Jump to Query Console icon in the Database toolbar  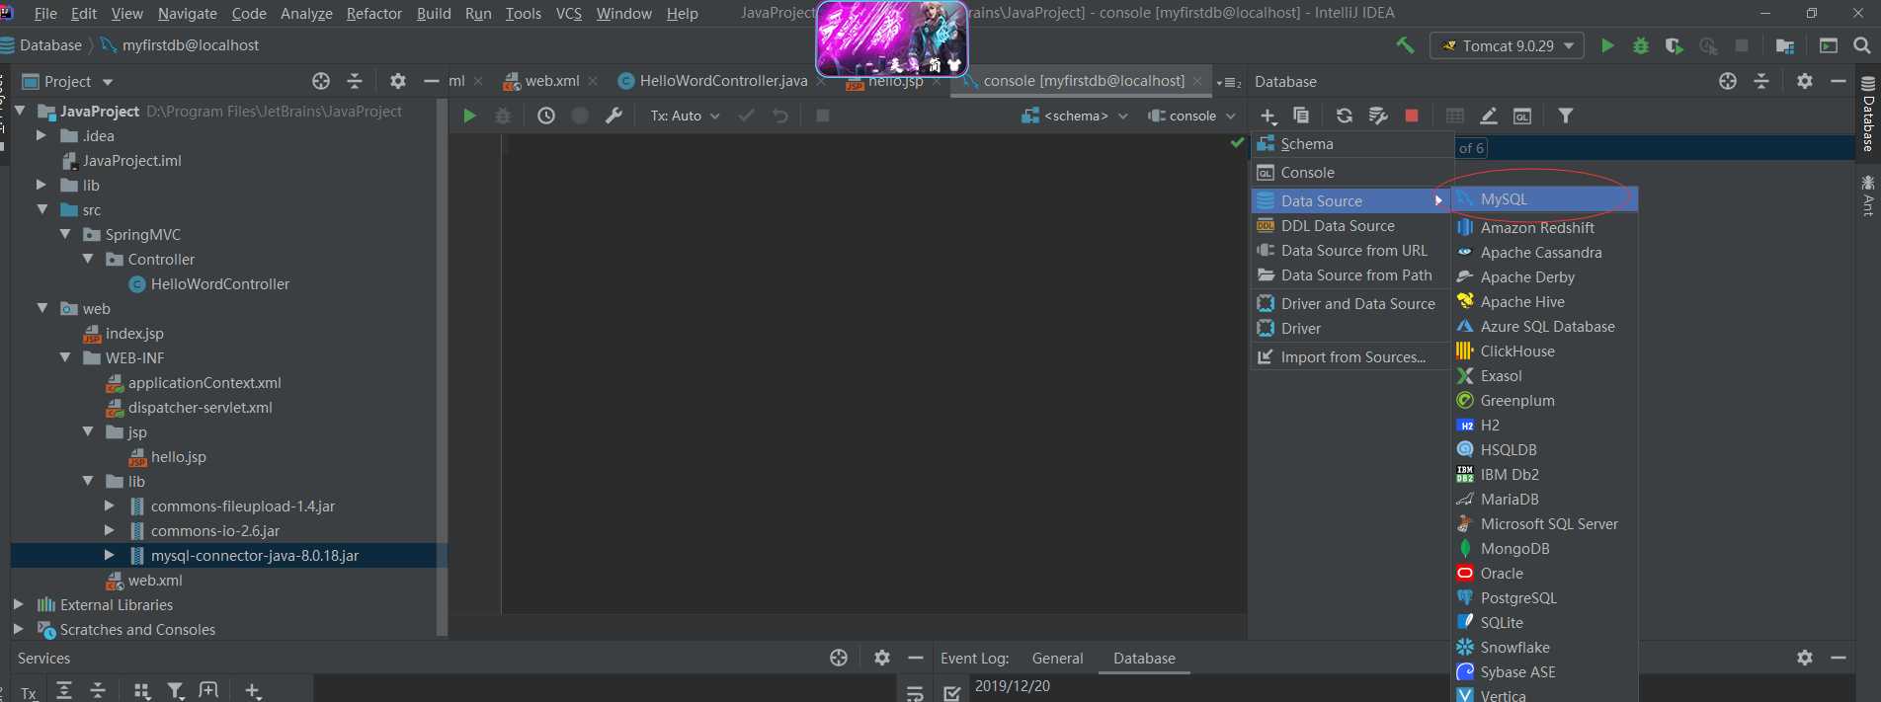coord(1522,116)
